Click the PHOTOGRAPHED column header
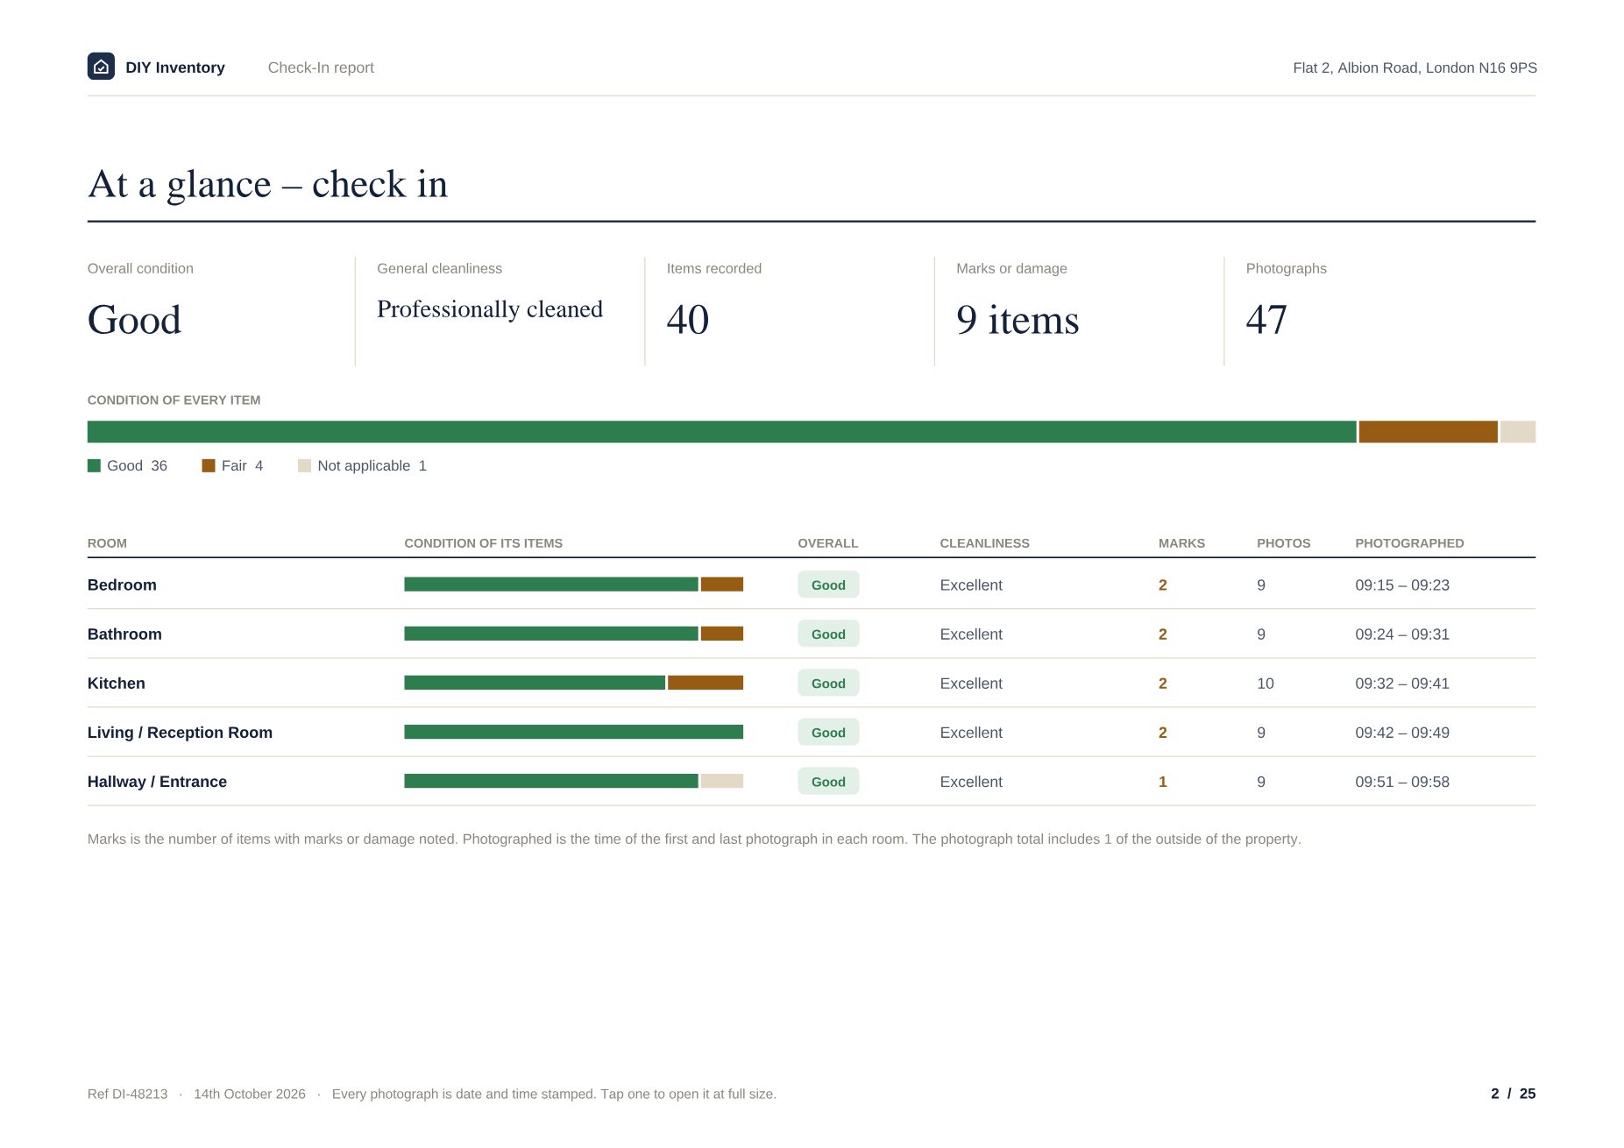 [x=1409, y=543]
